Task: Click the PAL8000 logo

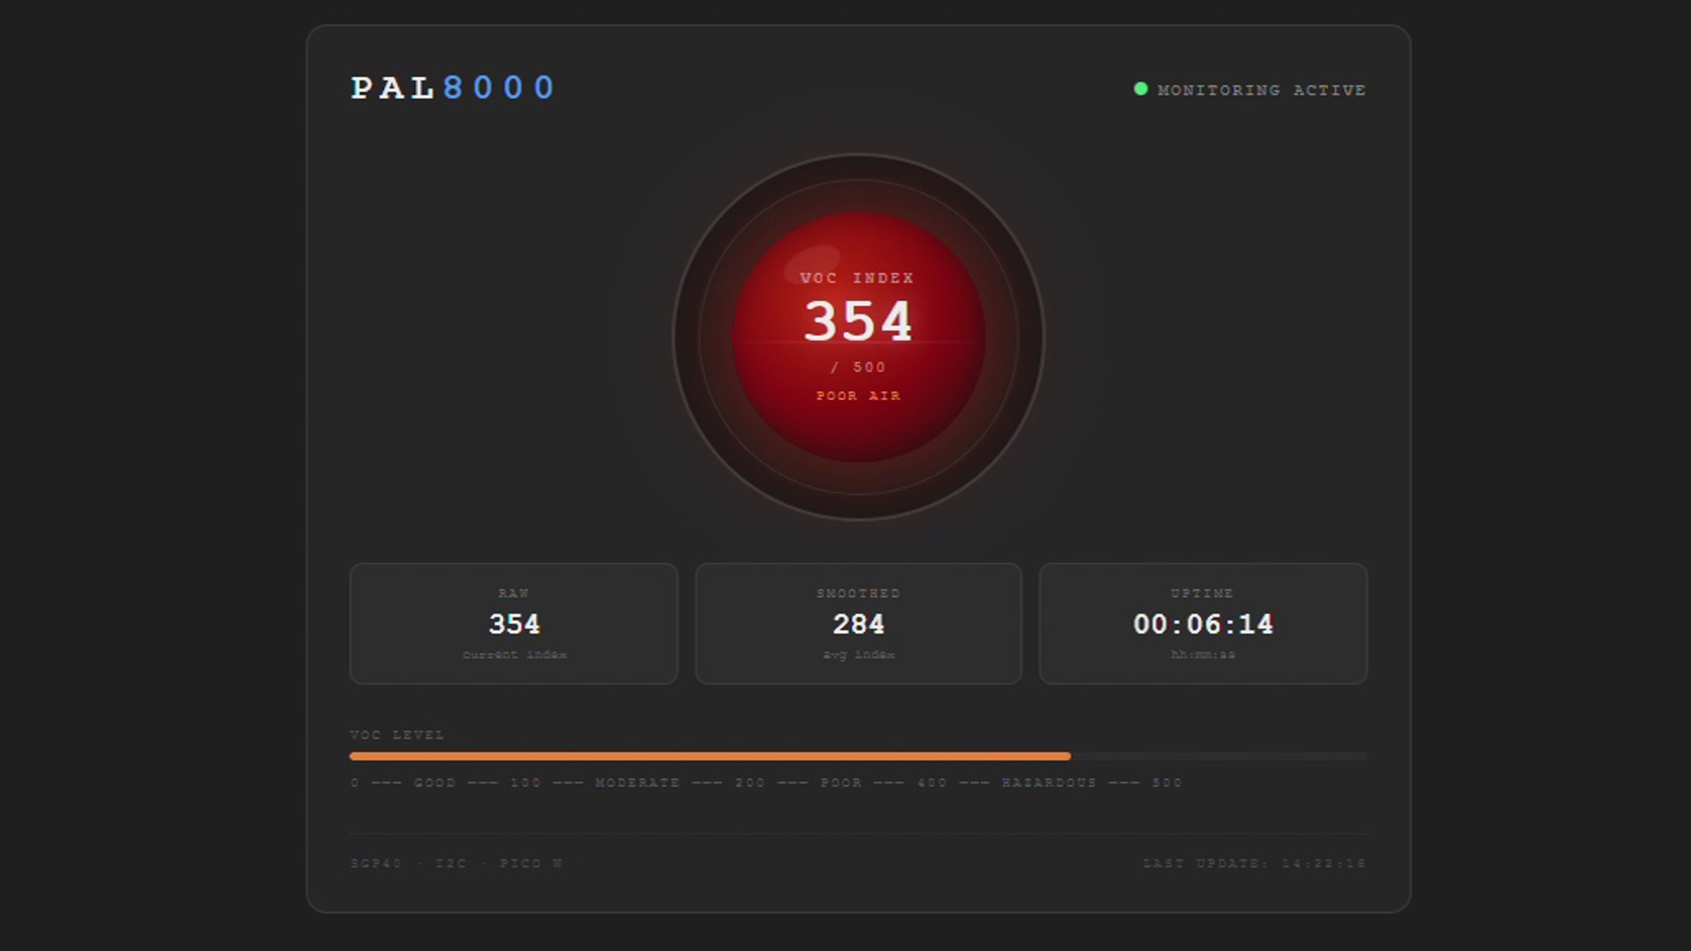Action: [x=453, y=88]
